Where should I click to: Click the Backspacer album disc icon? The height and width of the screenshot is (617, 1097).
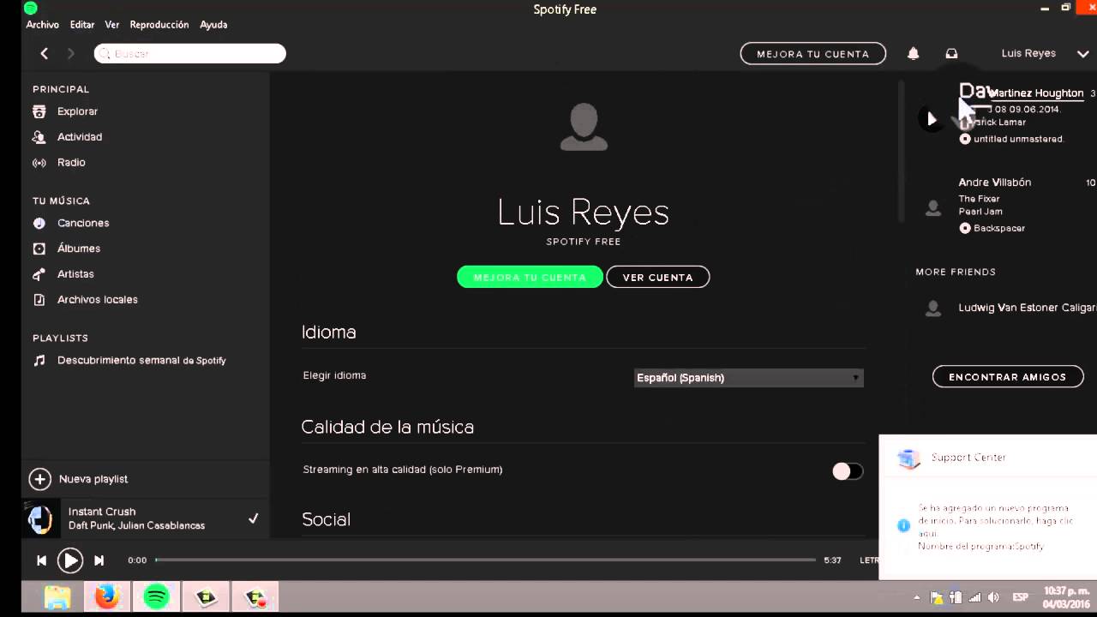point(965,228)
